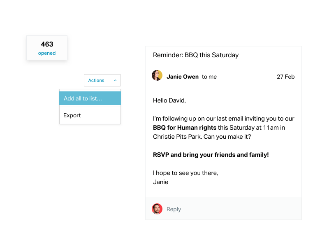Open the Actions dropdown
The height and width of the screenshot is (247, 329).
[x=96, y=80]
